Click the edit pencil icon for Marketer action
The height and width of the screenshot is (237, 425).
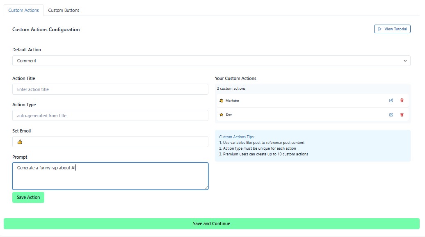[x=391, y=100]
